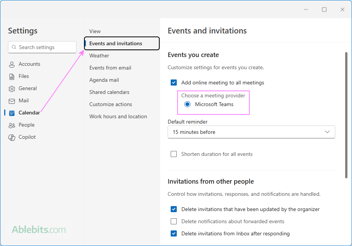Enable Shorten duration for all events
The image size is (352, 246).
[174, 154]
